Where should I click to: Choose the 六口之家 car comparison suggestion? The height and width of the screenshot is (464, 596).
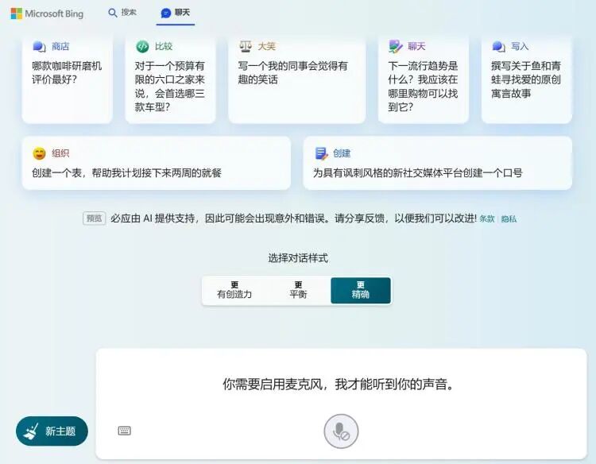coord(170,79)
